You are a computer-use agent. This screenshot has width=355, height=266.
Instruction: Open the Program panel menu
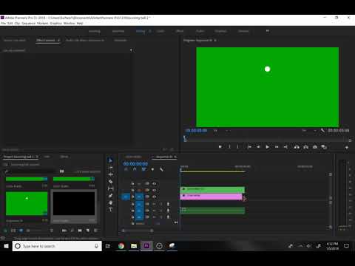click(215, 40)
